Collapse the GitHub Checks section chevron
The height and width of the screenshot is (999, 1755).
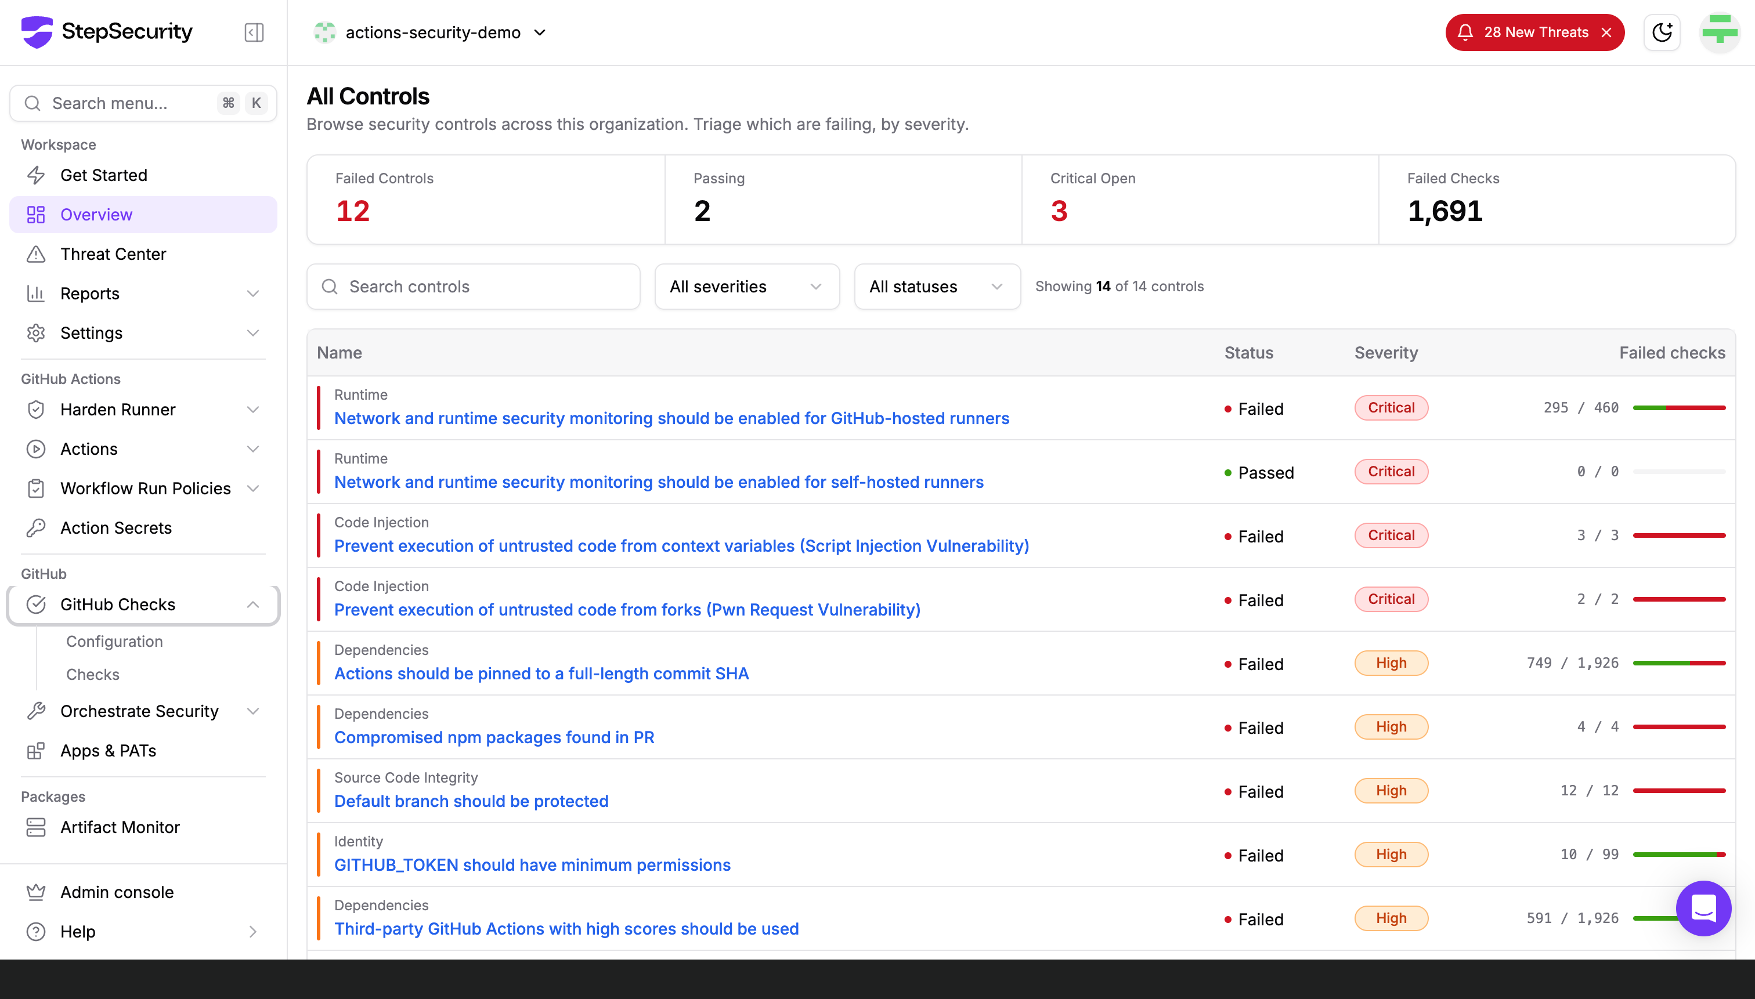pos(253,605)
